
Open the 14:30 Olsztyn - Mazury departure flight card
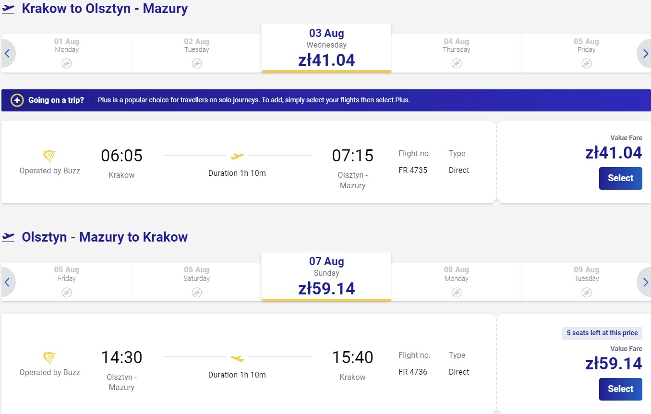tap(249, 364)
